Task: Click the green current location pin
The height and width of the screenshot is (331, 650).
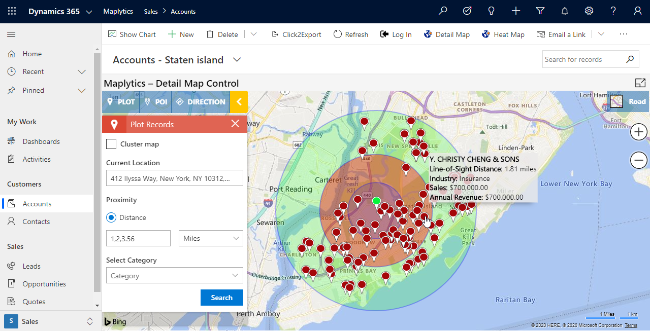Action: pos(376,201)
